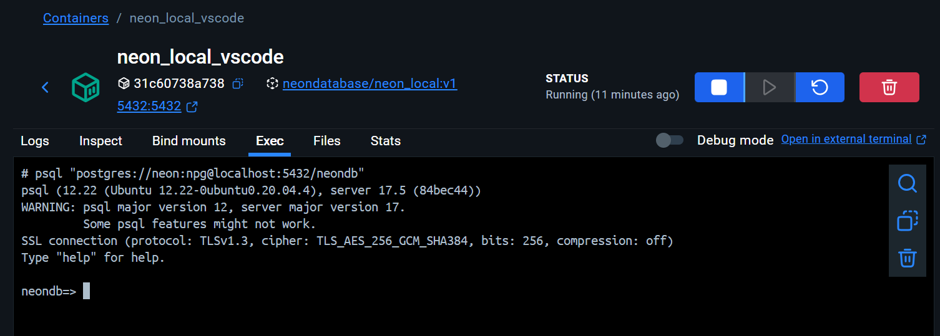The height and width of the screenshot is (336, 940).
Task: Switch to the Logs tab
Action: tap(35, 141)
